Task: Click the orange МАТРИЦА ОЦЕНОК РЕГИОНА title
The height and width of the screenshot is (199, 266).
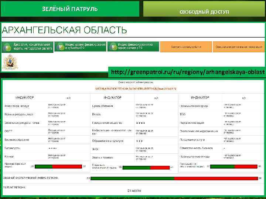Action: 136,88
